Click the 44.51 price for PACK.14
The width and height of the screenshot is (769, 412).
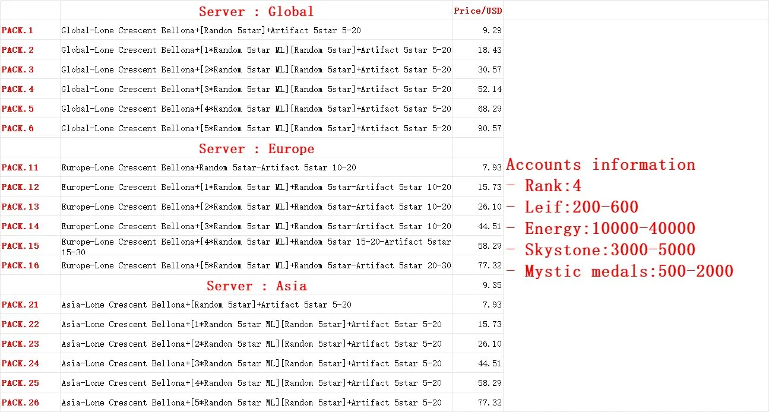477,226
